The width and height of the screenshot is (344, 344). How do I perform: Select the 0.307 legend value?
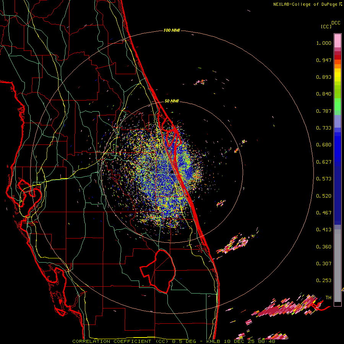pos(324,264)
